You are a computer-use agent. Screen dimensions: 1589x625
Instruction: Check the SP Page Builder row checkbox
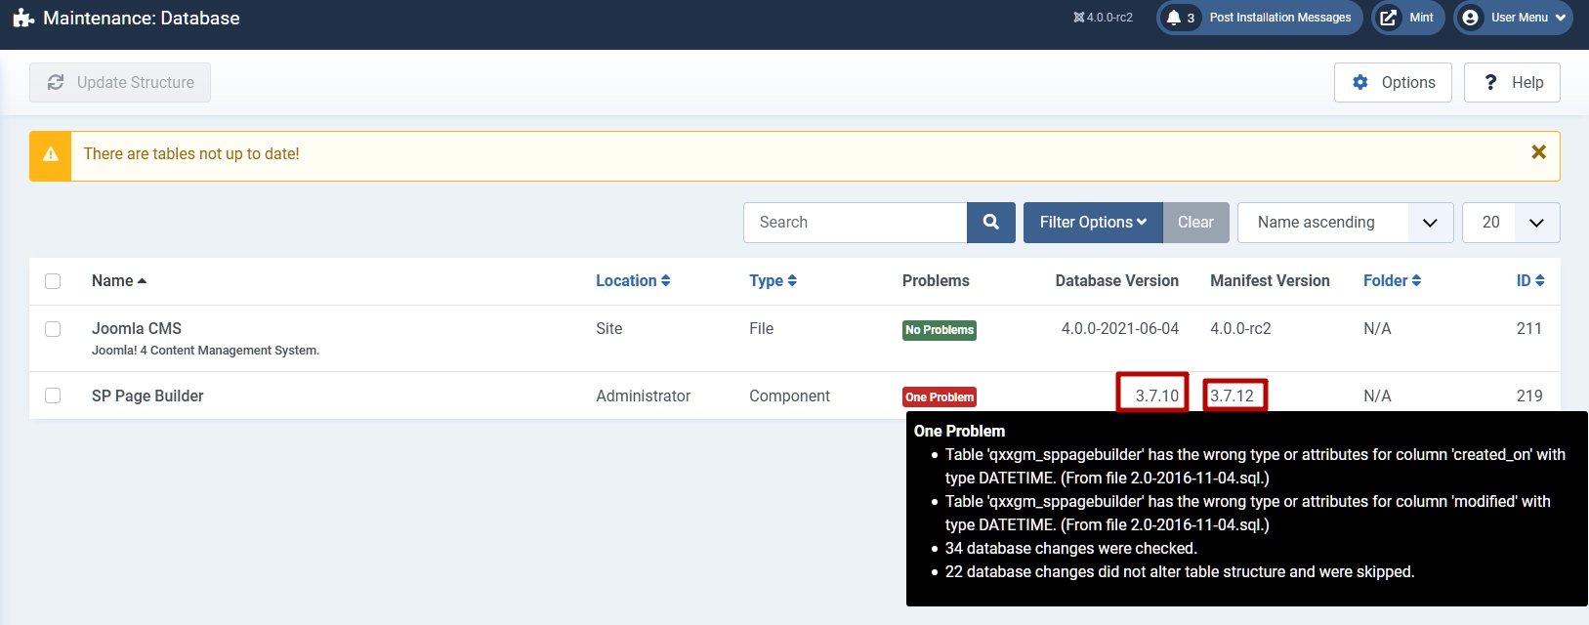[53, 396]
